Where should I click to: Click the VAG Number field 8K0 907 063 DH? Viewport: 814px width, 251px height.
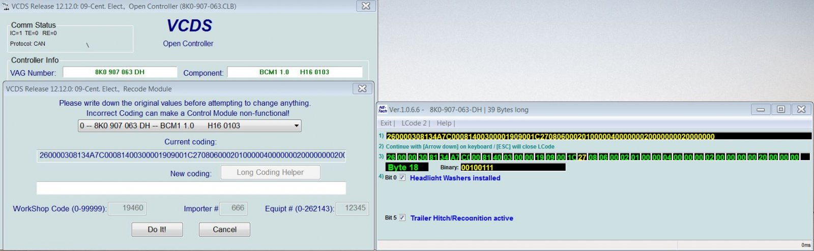coord(120,72)
